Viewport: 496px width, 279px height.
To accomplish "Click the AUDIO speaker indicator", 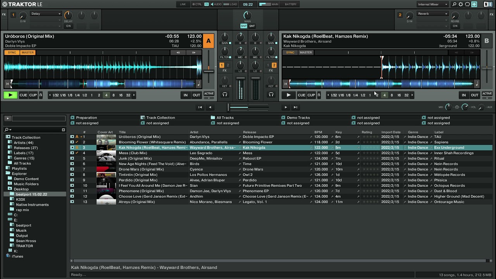I will click(215, 4).
